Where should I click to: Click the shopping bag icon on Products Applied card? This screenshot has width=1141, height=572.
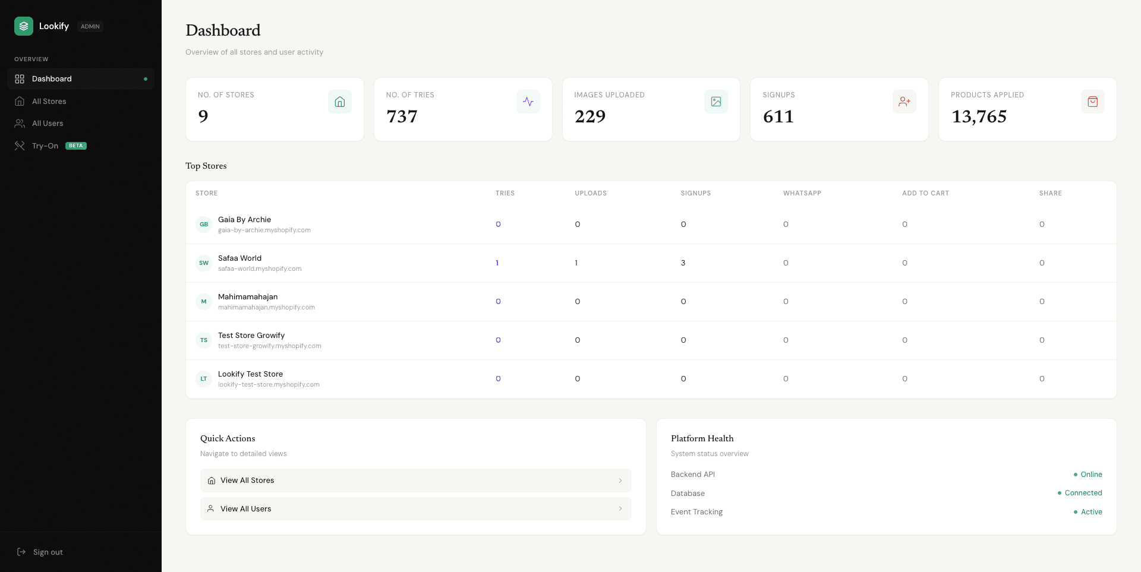(x=1093, y=102)
